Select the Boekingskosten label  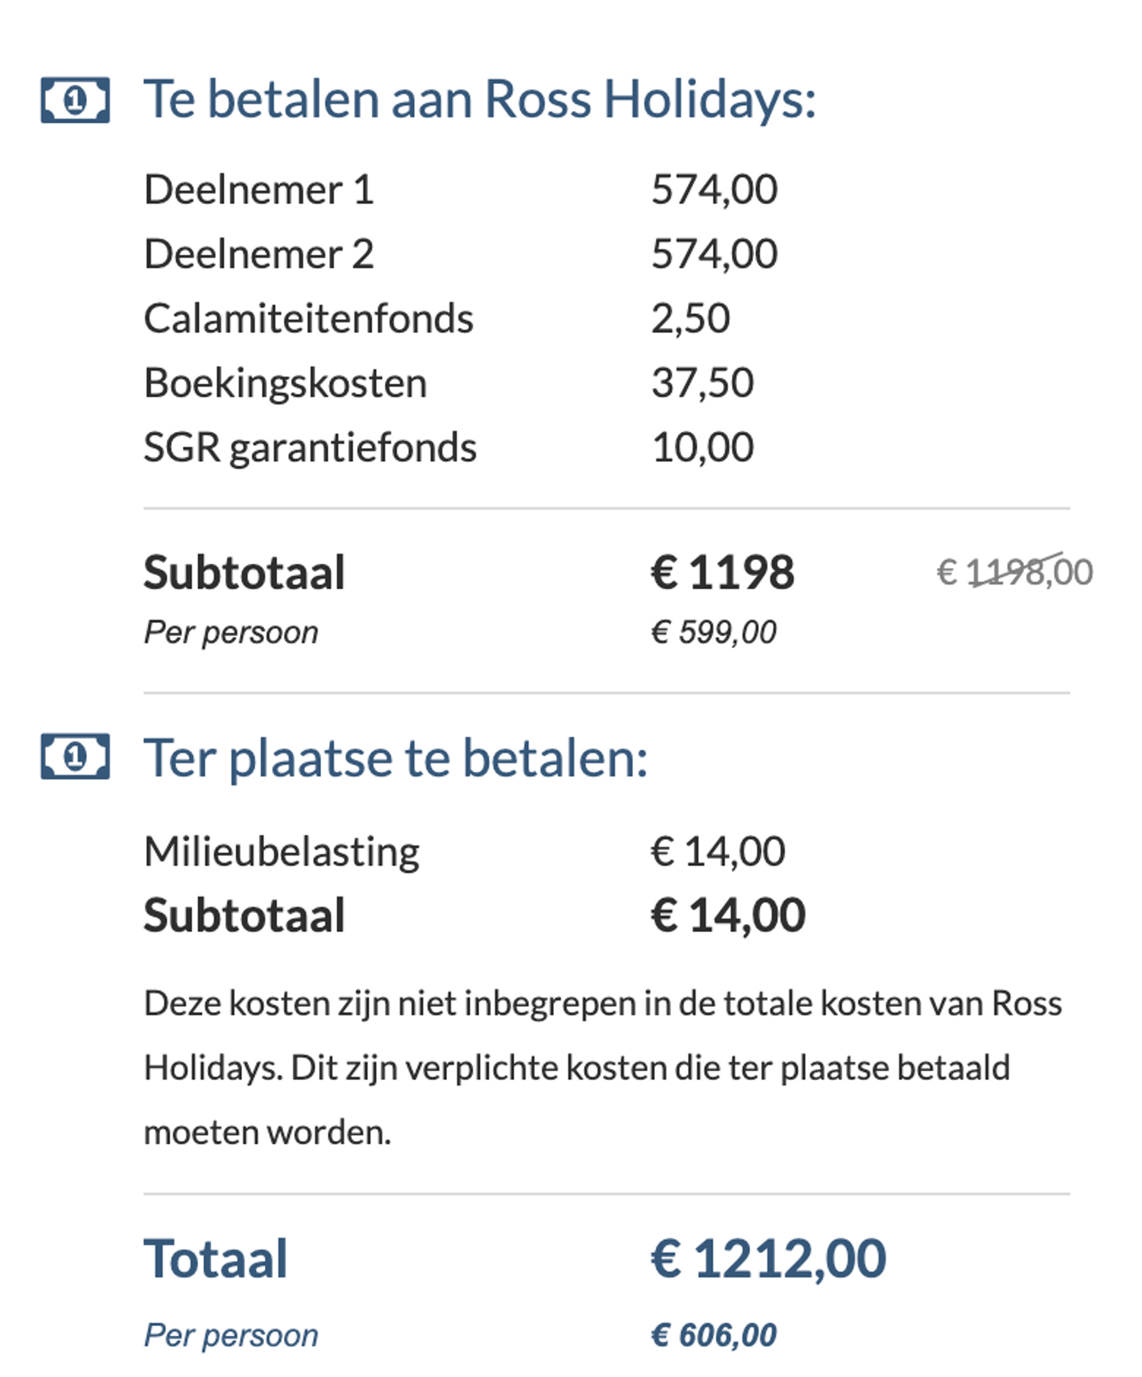[285, 383]
